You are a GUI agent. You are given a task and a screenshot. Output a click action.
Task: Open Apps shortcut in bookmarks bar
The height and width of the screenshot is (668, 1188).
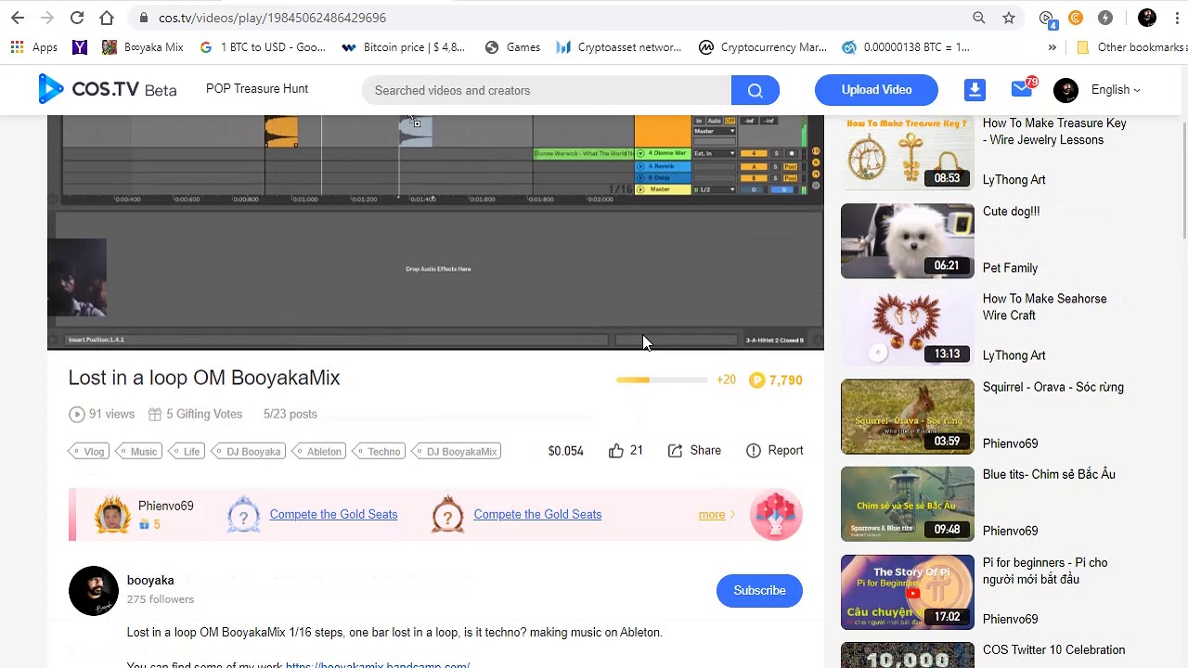tap(33, 47)
